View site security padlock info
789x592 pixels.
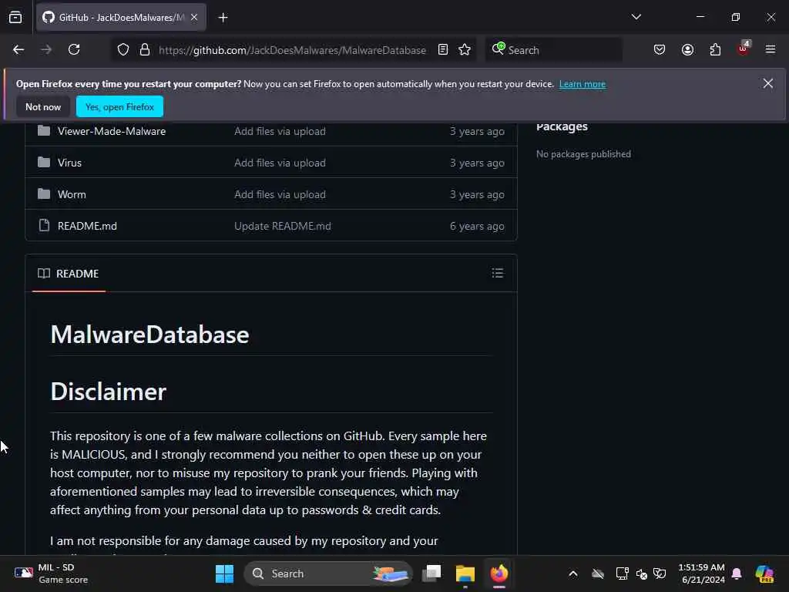click(x=145, y=50)
